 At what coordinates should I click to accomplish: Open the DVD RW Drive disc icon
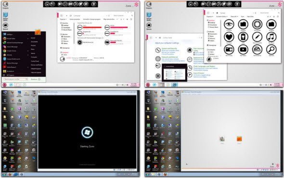(80, 42)
